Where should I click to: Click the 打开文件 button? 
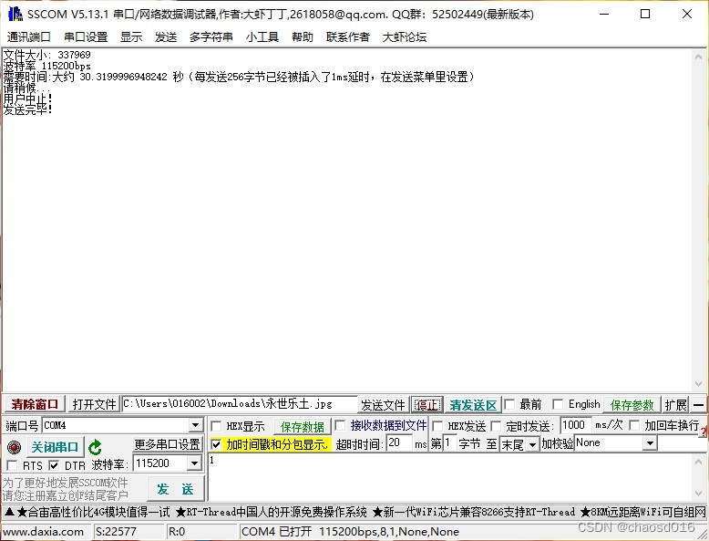tap(95, 404)
